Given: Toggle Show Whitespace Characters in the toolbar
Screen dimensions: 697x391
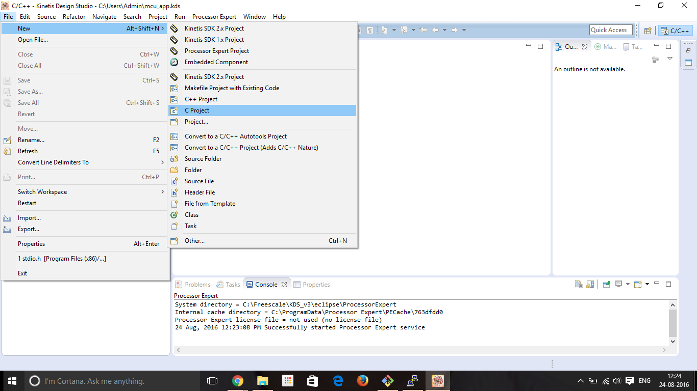Looking at the screenshot, I should pyautogui.click(x=369, y=30).
